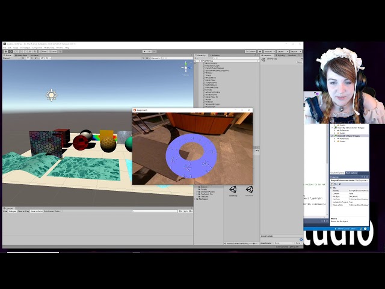Toggle Local handle rotation
The width and height of the screenshot is (385, 289).
[x=52, y=51]
